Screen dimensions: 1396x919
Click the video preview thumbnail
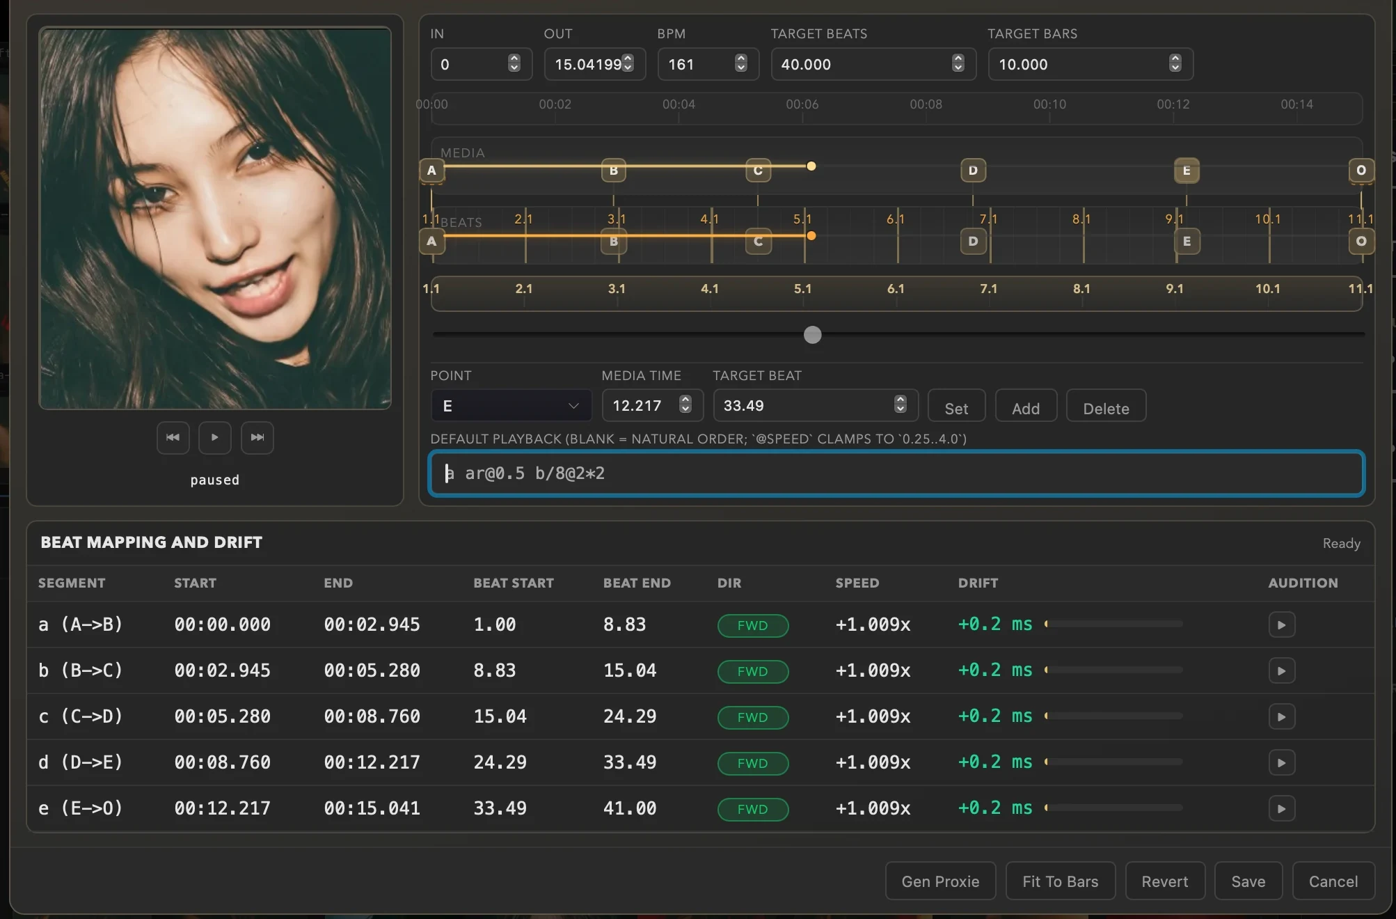click(215, 218)
